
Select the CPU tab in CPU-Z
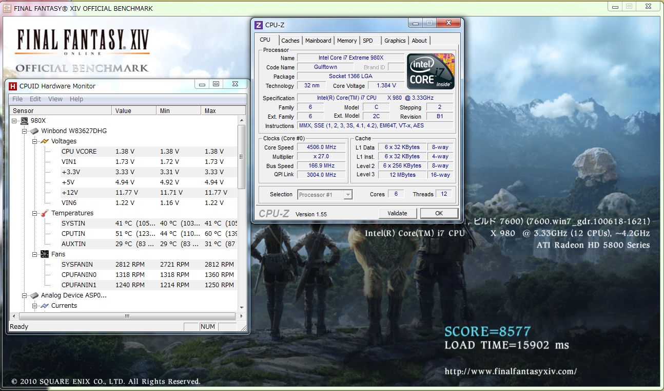tap(265, 40)
